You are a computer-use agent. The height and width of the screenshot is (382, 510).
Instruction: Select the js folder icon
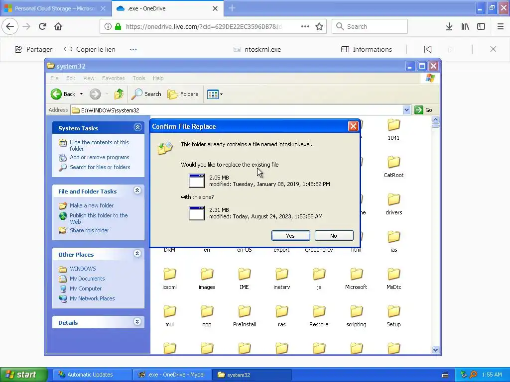click(319, 274)
